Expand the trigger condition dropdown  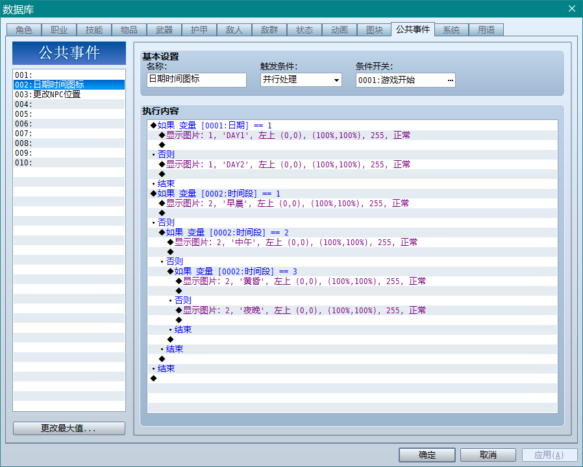click(x=336, y=80)
